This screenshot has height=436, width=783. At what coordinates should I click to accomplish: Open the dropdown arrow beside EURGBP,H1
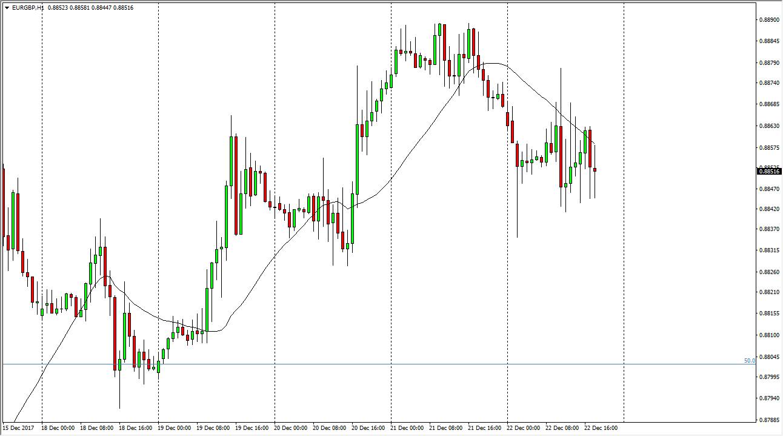click(x=7, y=8)
